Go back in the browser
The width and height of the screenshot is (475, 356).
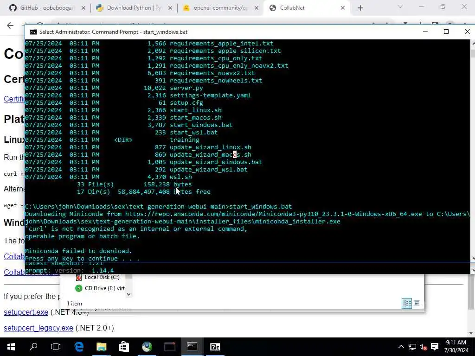[x=10, y=25]
